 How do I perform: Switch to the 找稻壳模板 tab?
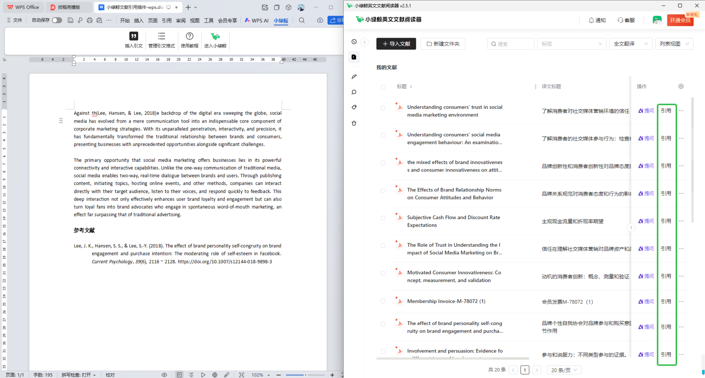[69, 7]
